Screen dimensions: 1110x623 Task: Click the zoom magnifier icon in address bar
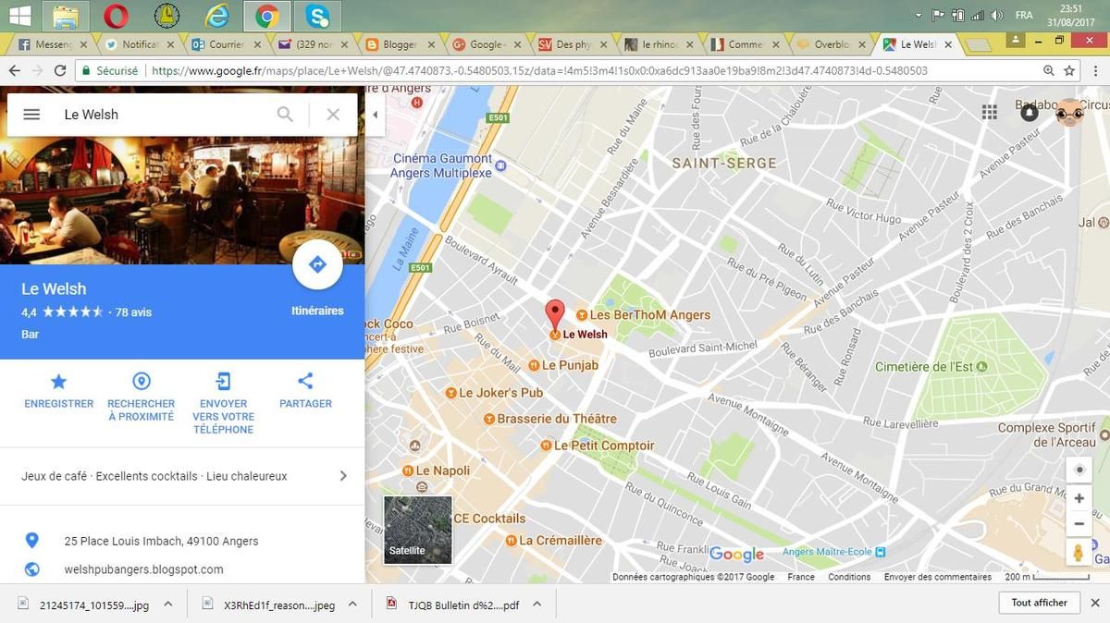point(1048,70)
